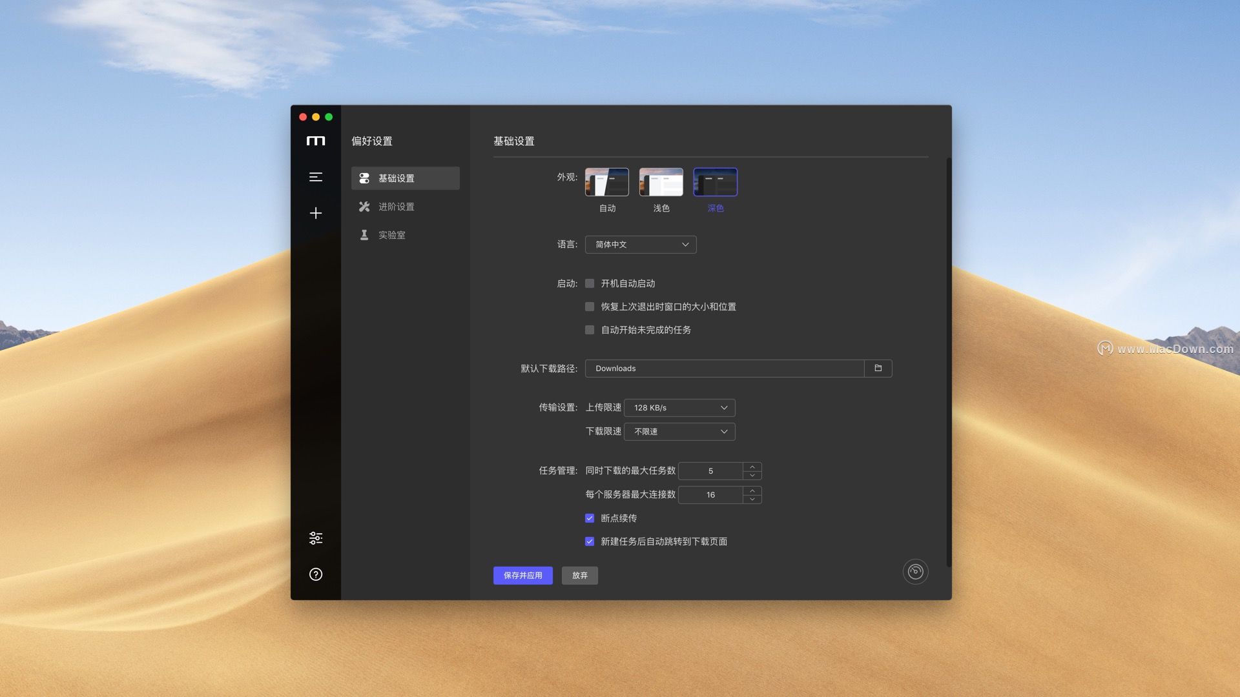This screenshot has width=1240, height=697.
Task: Increase 同时下载的最大任务数 with the up stepper
Action: pyautogui.click(x=752, y=467)
